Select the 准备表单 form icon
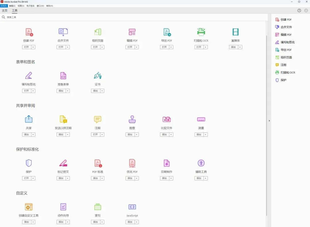Image resolution: width=310 pixels, height=227 pixels. (x=63, y=76)
